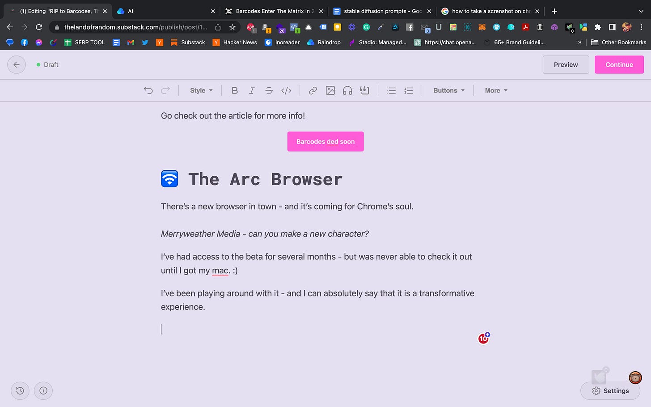
Task: Open Chrome profile avatar
Action: tap(627, 27)
